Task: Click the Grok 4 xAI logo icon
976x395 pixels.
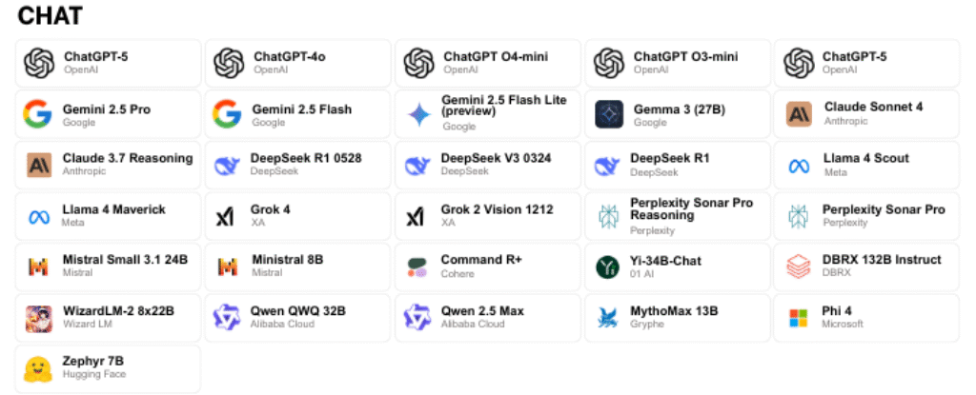Action: point(226,216)
